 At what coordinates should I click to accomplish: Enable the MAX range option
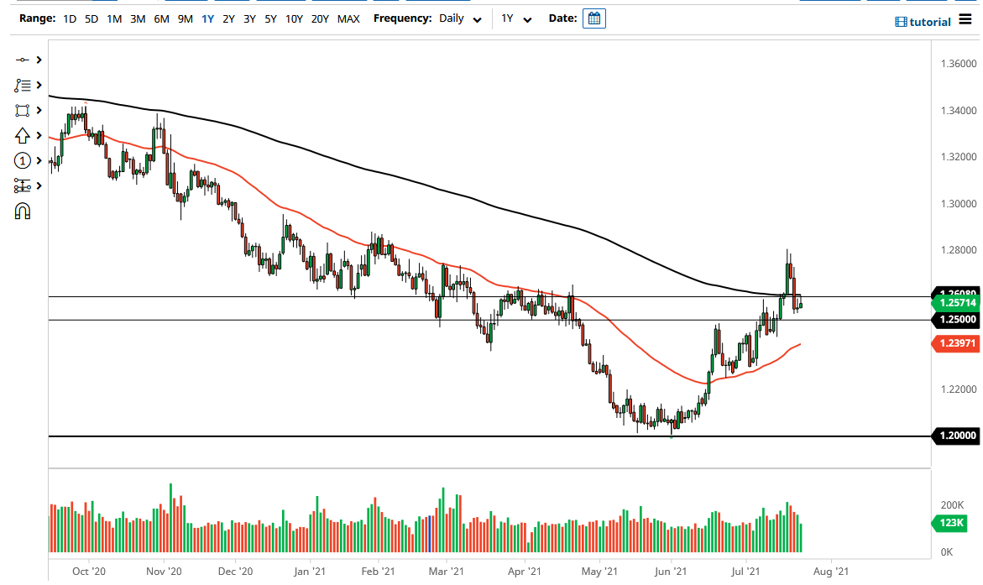tap(348, 18)
